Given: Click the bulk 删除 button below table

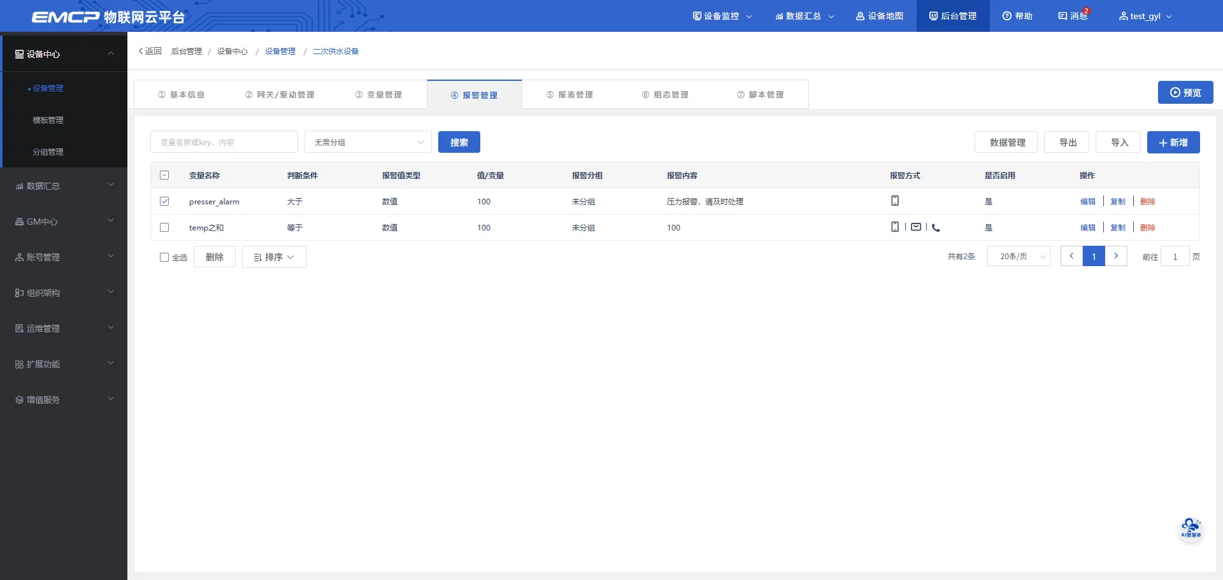Looking at the screenshot, I should 215,257.
